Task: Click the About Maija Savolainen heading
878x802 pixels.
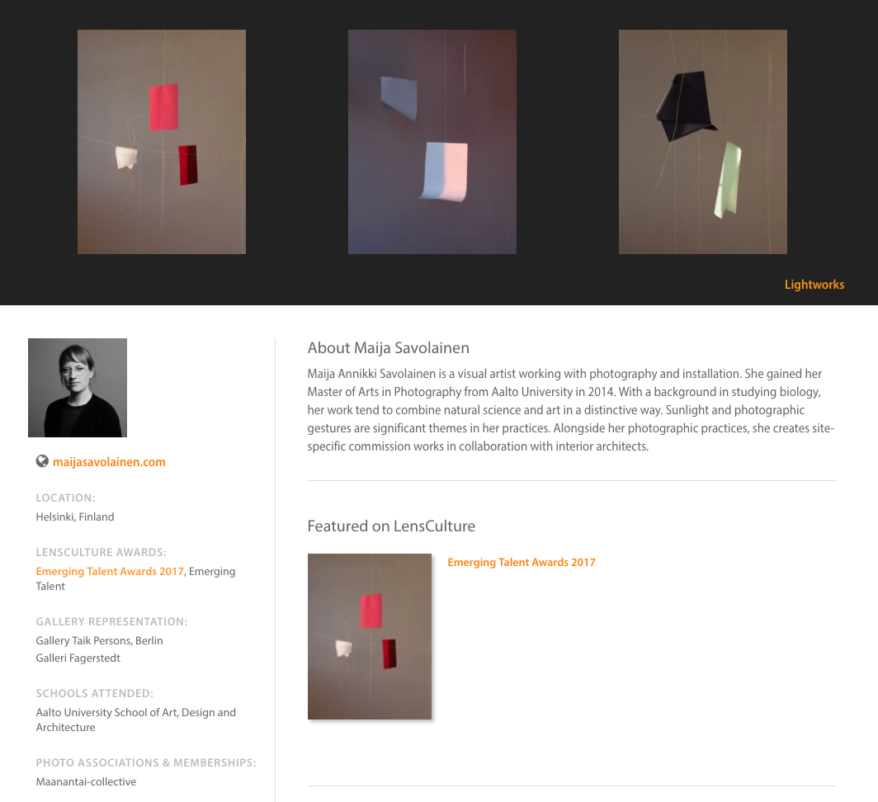Action: [388, 348]
